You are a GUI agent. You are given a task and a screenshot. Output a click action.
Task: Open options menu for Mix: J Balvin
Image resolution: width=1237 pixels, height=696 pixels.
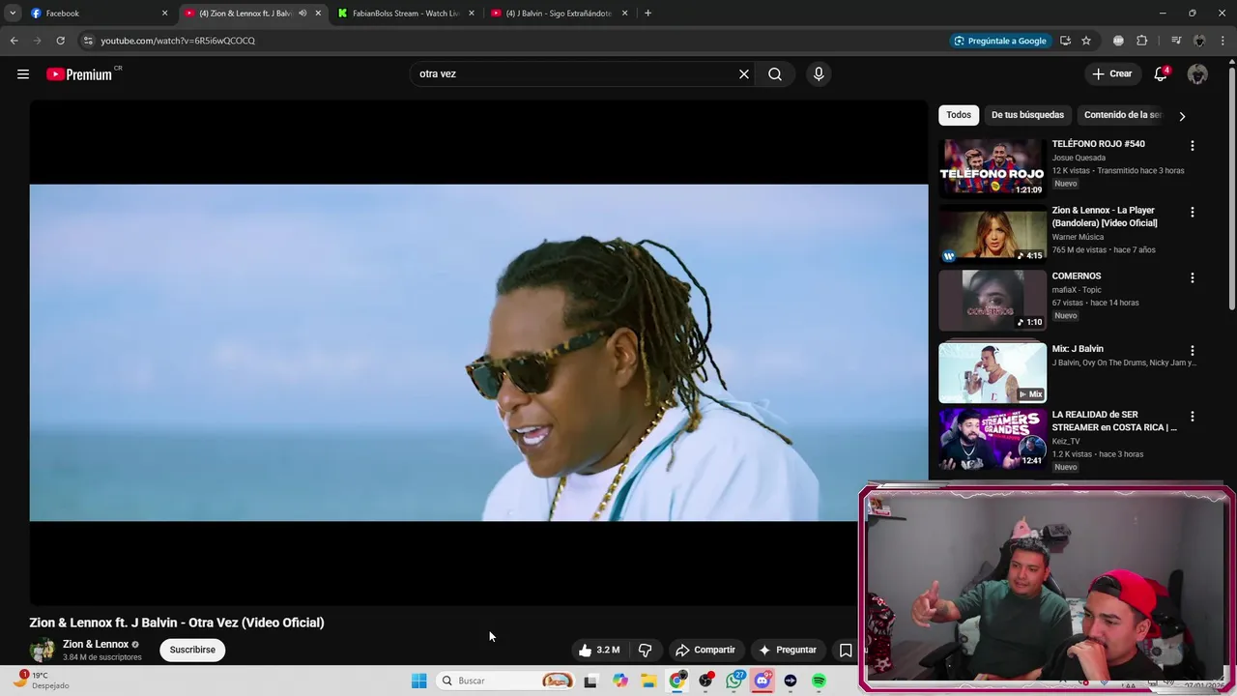pyautogui.click(x=1192, y=350)
